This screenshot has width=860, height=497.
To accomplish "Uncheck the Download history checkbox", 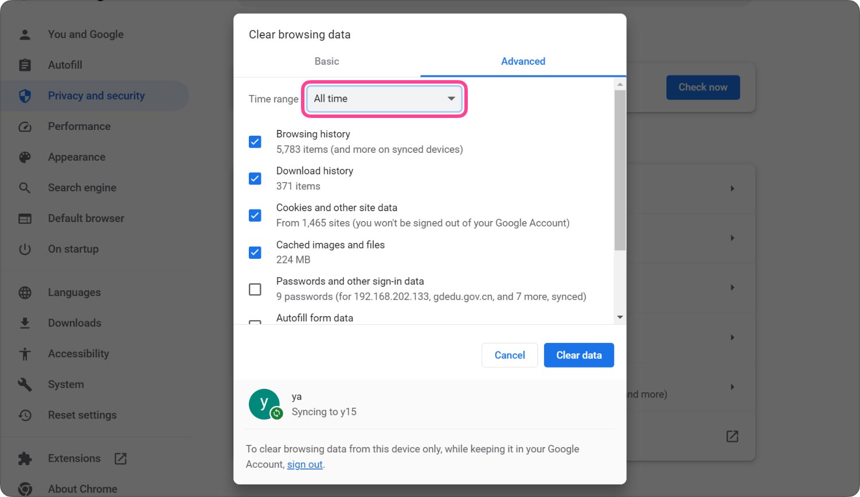I will click(255, 179).
